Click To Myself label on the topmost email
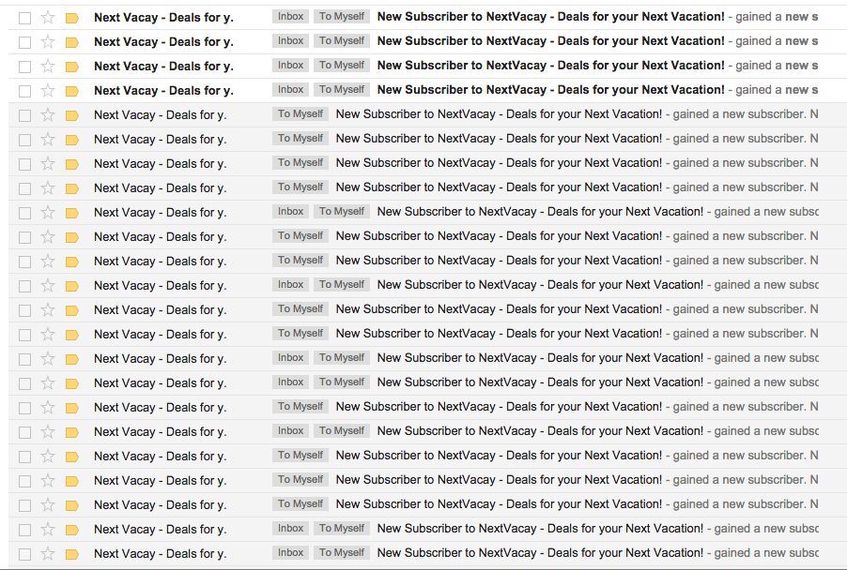 pyautogui.click(x=342, y=17)
